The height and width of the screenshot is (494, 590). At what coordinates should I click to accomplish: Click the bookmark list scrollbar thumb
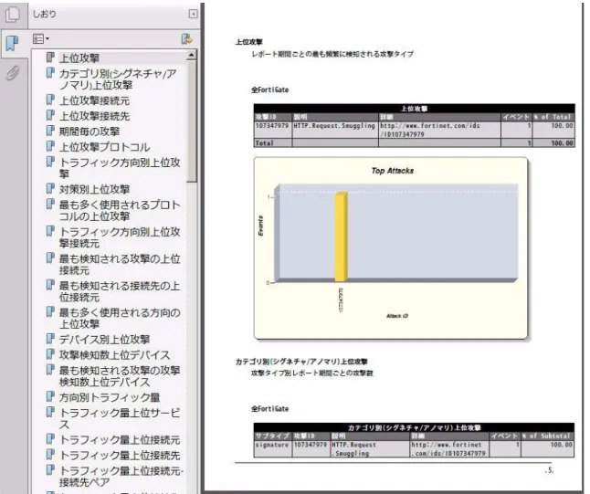[x=191, y=121]
